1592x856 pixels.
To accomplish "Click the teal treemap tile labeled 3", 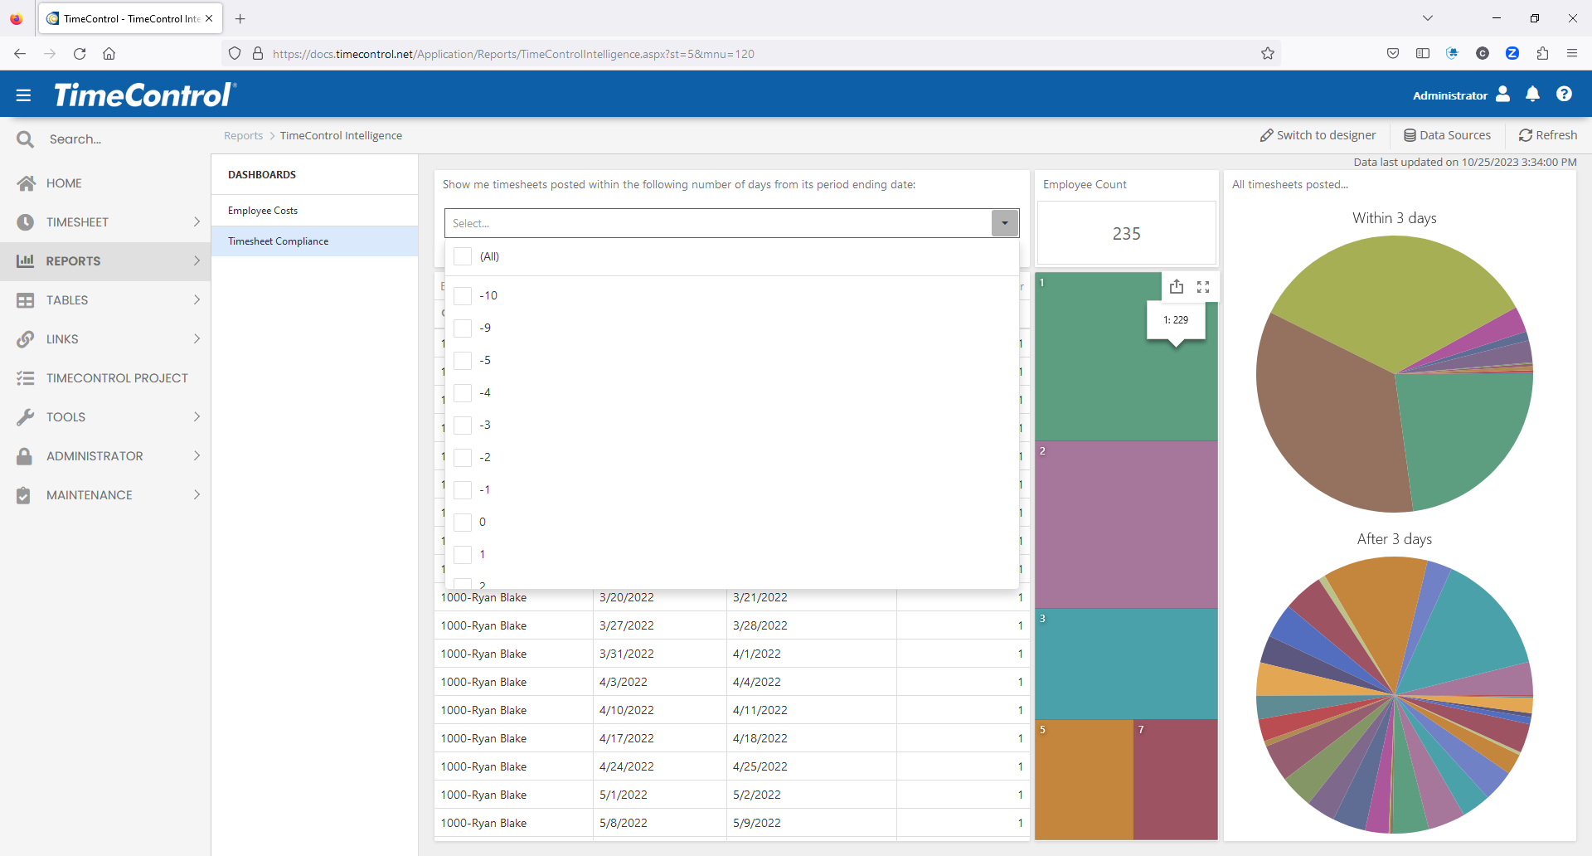I will [x=1126, y=664].
